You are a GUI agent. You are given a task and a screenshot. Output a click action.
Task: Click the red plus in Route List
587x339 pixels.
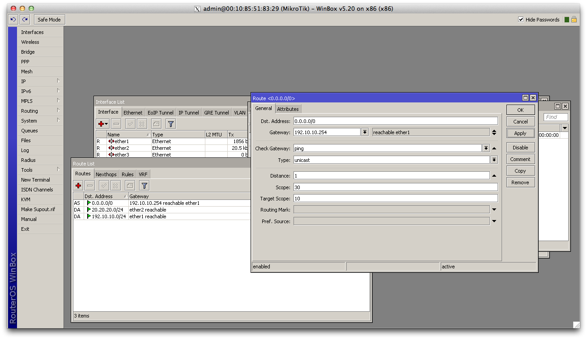tap(78, 185)
